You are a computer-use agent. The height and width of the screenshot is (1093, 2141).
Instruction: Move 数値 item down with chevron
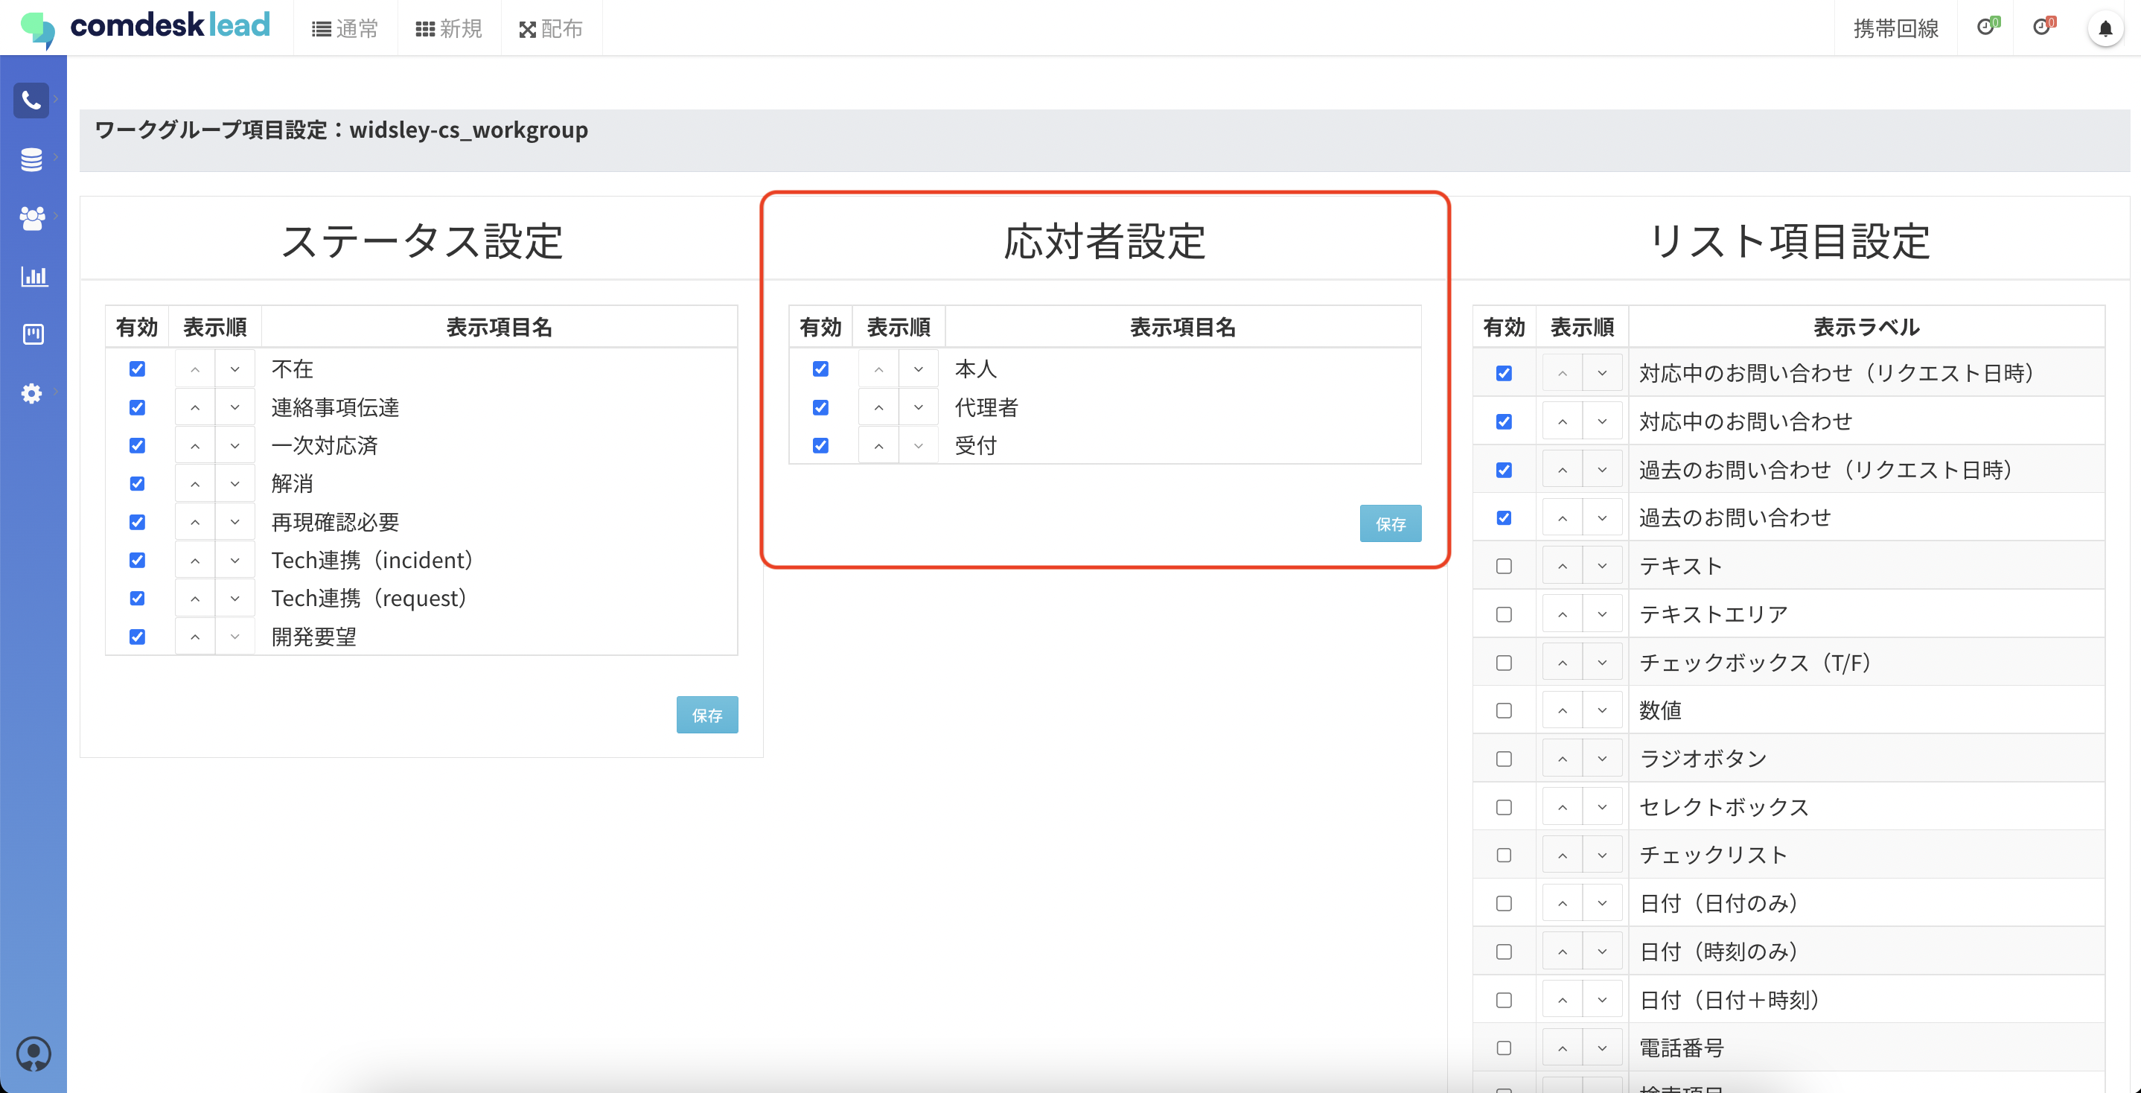tap(1601, 710)
